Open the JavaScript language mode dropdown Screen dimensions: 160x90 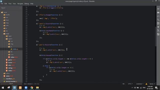tap(139, 84)
